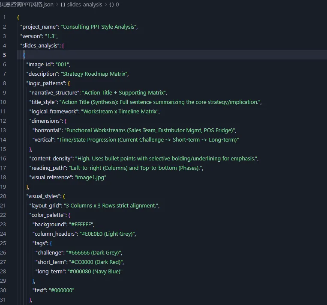Image resolution: width=327 pixels, height=305 pixels.
Task: Place cursor on the "visual_styles" key
Action: click(43, 196)
